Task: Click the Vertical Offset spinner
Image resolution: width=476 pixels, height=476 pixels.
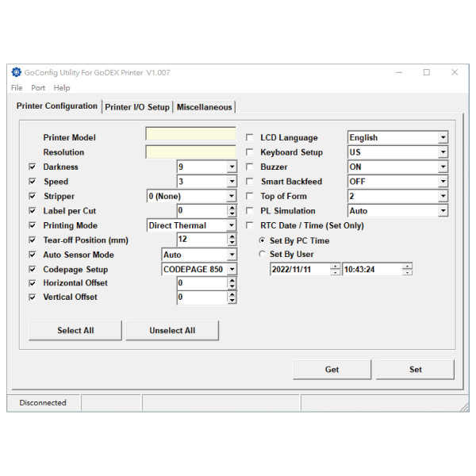Action: [x=232, y=297]
